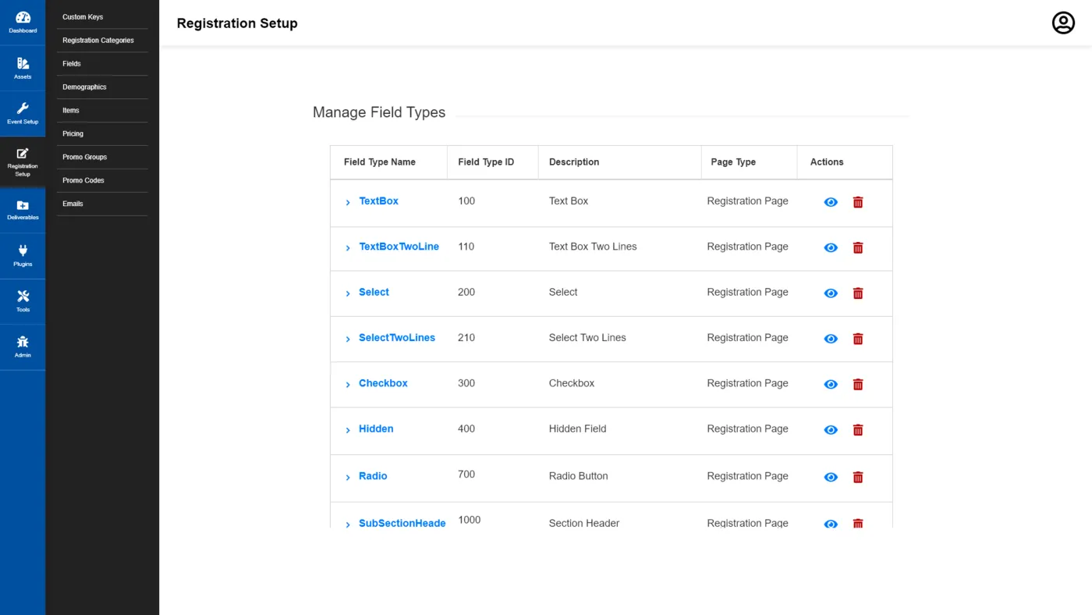Viewport: 1092px width, 615px height.
Task: Open the Tools sidebar icon
Action: [x=23, y=296]
